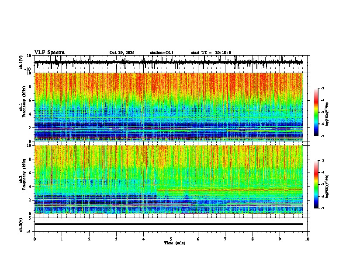The image size is (346, 268).
Task: Click the ch.2 color bar units label
Action: coord(327,186)
